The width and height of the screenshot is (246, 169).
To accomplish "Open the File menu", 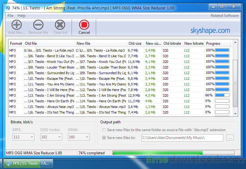I will (10, 16).
